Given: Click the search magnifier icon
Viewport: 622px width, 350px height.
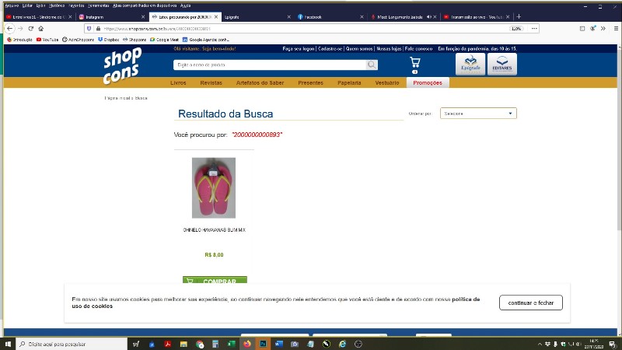Looking at the screenshot, I should (x=372, y=65).
